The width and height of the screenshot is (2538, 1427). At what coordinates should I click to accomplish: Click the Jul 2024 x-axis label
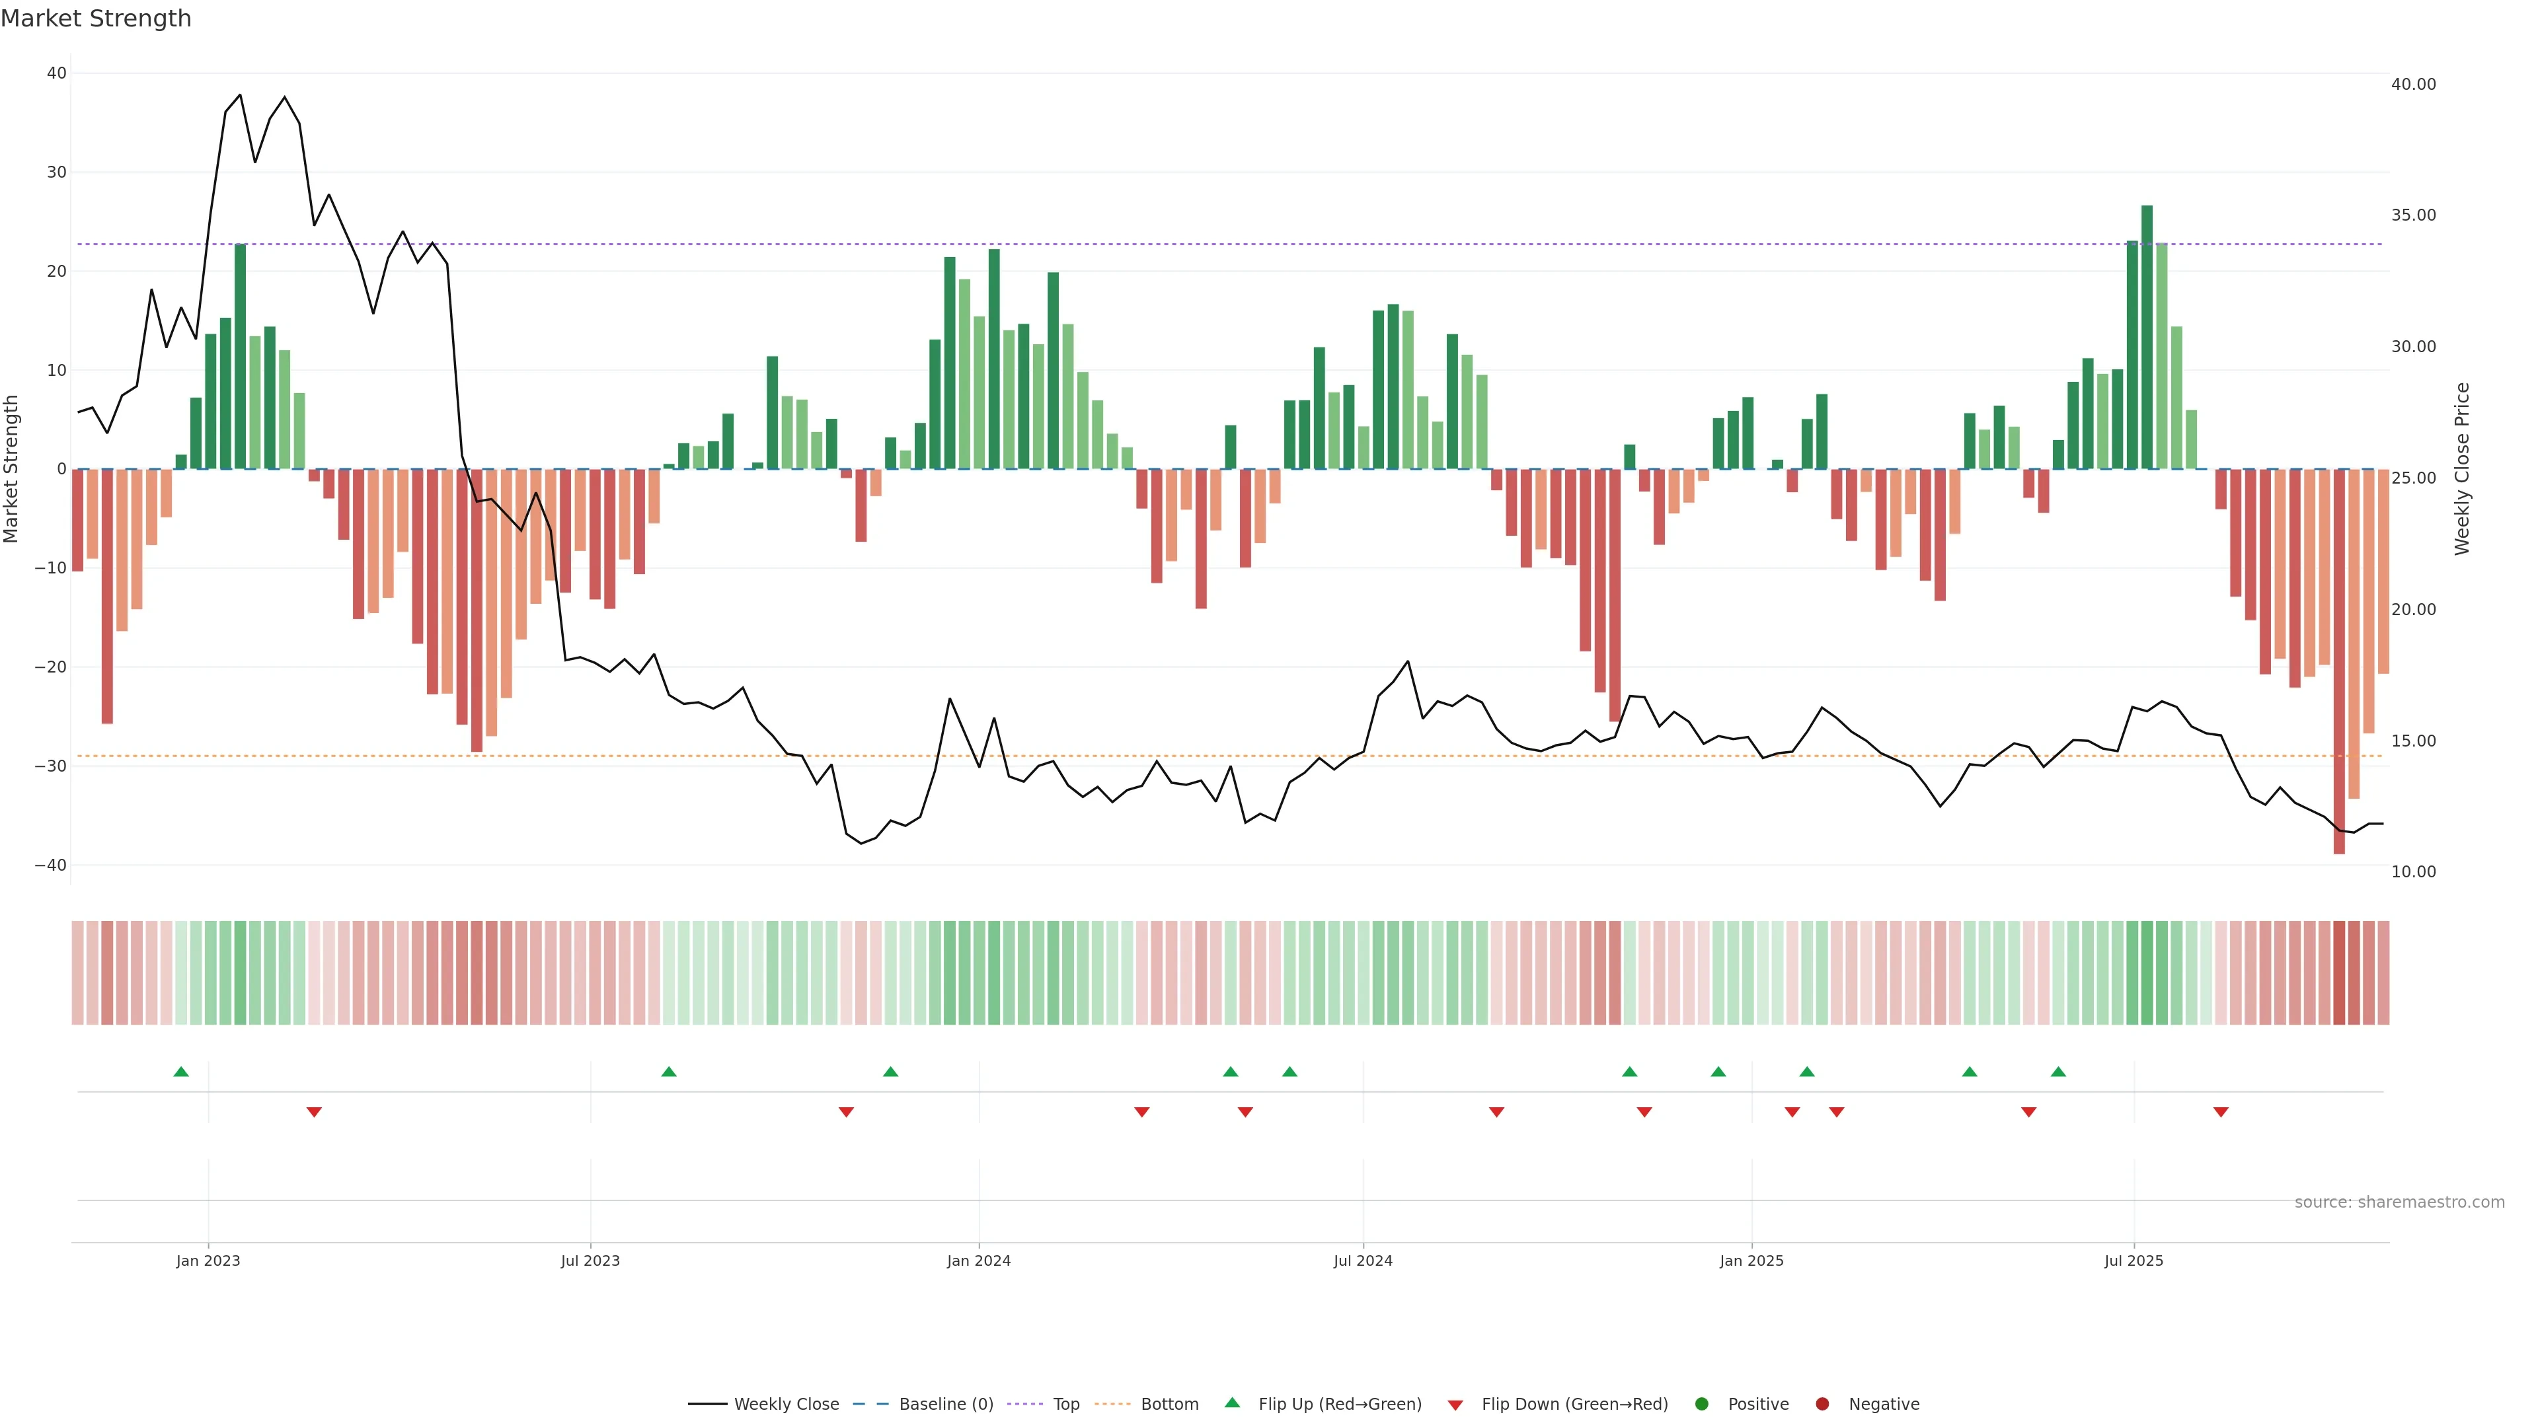pyautogui.click(x=1363, y=1261)
